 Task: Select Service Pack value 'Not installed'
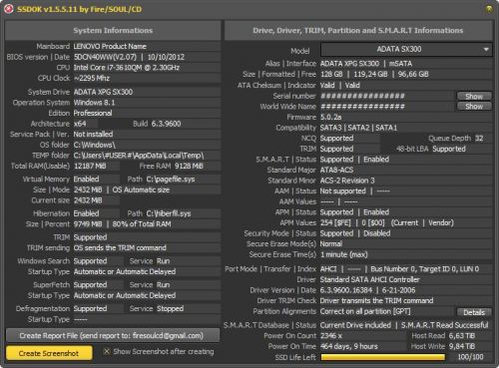pyautogui.click(x=93, y=135)
